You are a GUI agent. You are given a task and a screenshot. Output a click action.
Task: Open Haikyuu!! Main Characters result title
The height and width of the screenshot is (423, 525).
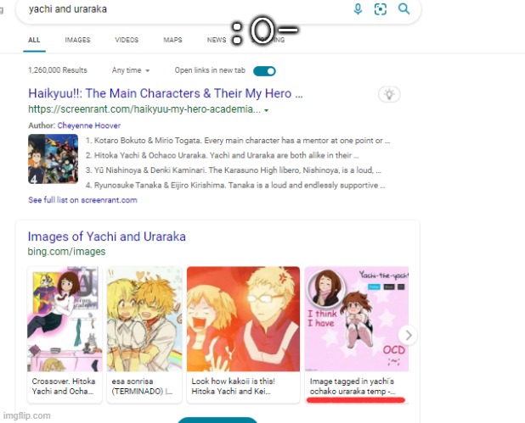coord(166,93)
